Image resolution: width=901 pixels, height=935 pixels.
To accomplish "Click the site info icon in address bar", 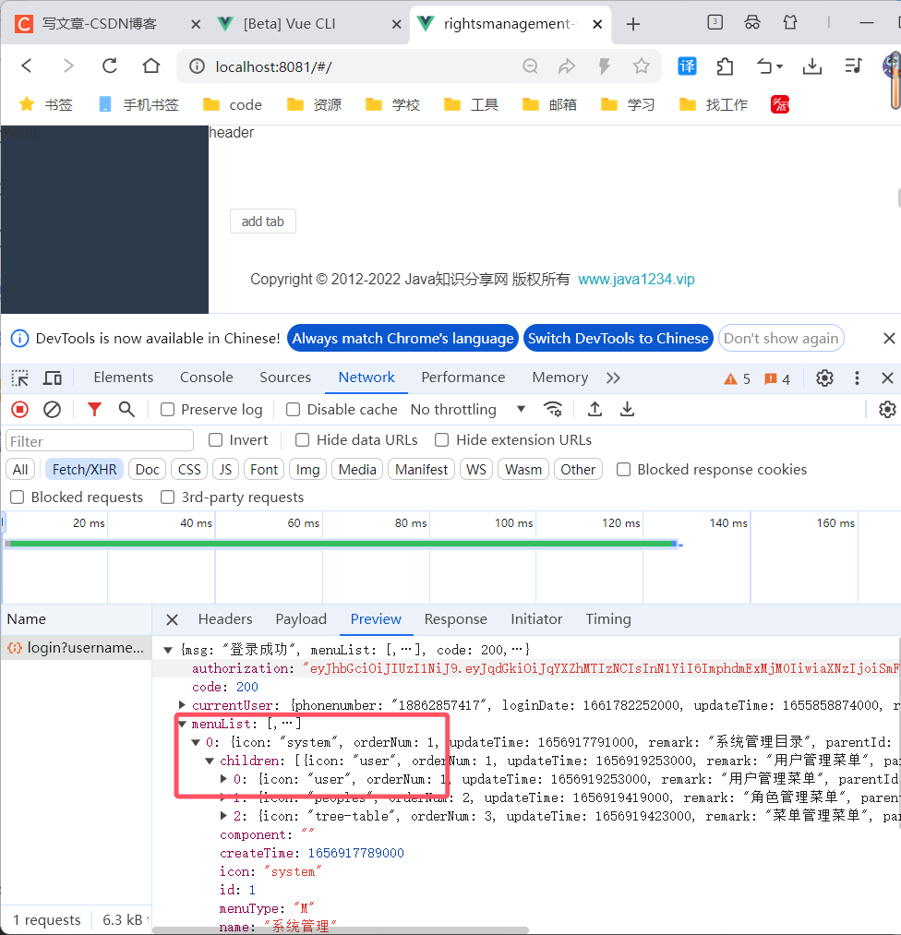I will click(x=197, y=66).
